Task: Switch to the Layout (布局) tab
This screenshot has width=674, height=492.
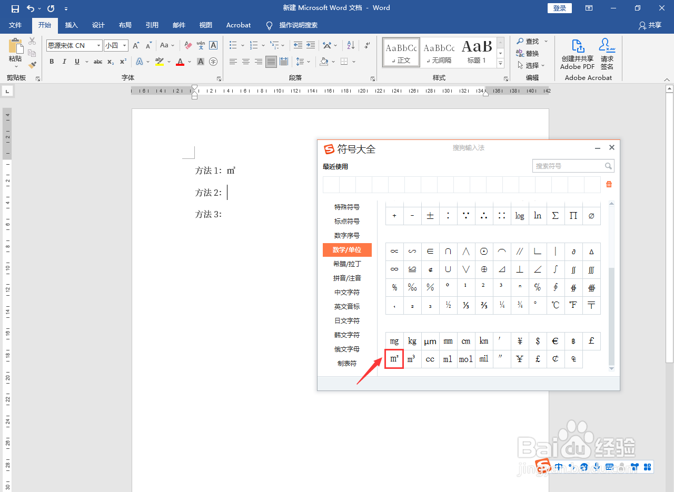Action: point(125,25)
